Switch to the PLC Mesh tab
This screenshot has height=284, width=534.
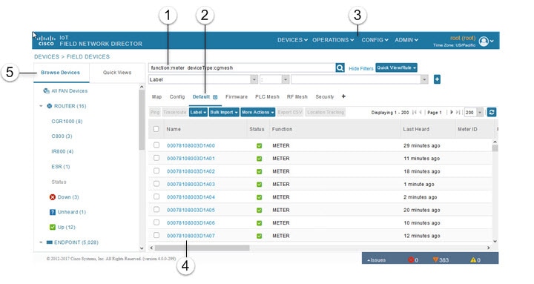tap(267, 96)
